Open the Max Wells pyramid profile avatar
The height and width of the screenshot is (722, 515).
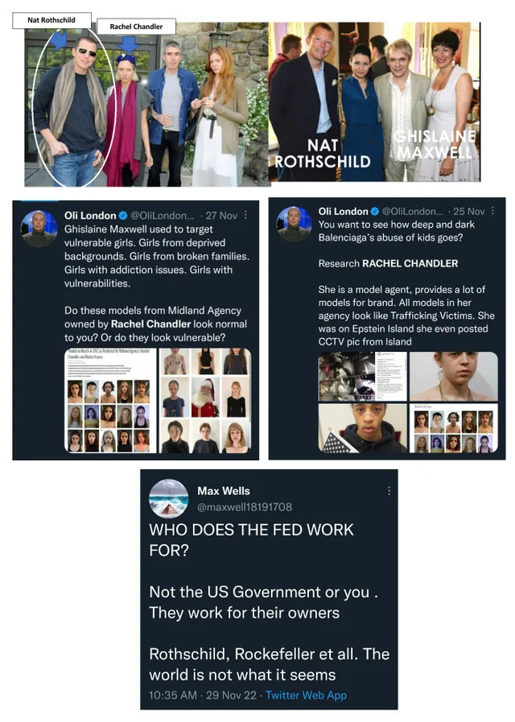click(x=169, y=499)
